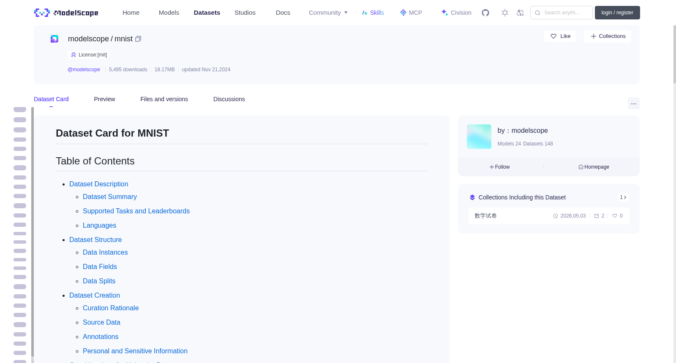Jump to Source Data section
Screen dimensions: 676x363
101,322
